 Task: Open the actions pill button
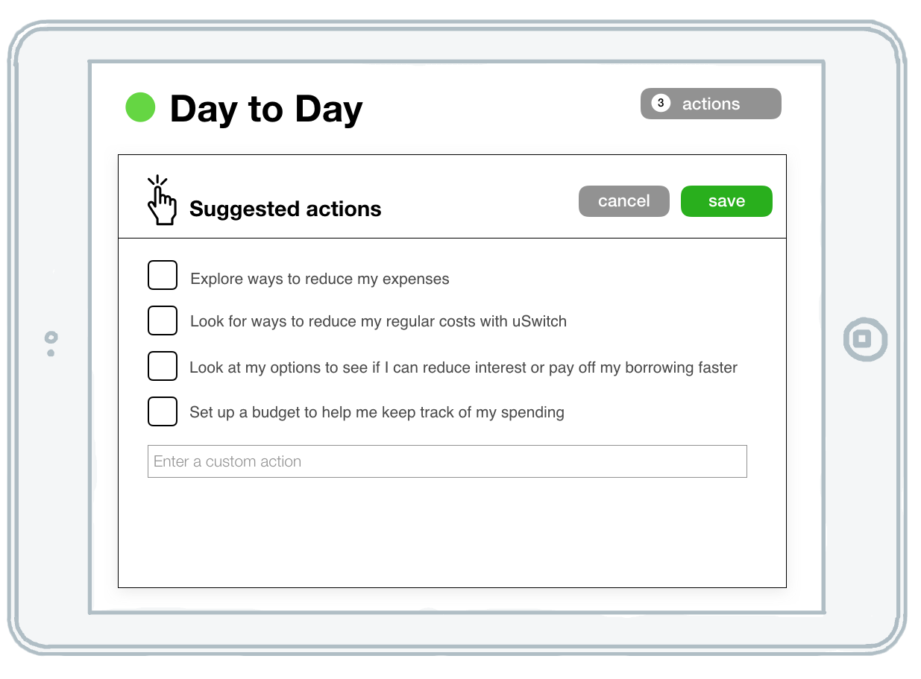(x=711, y=104)
